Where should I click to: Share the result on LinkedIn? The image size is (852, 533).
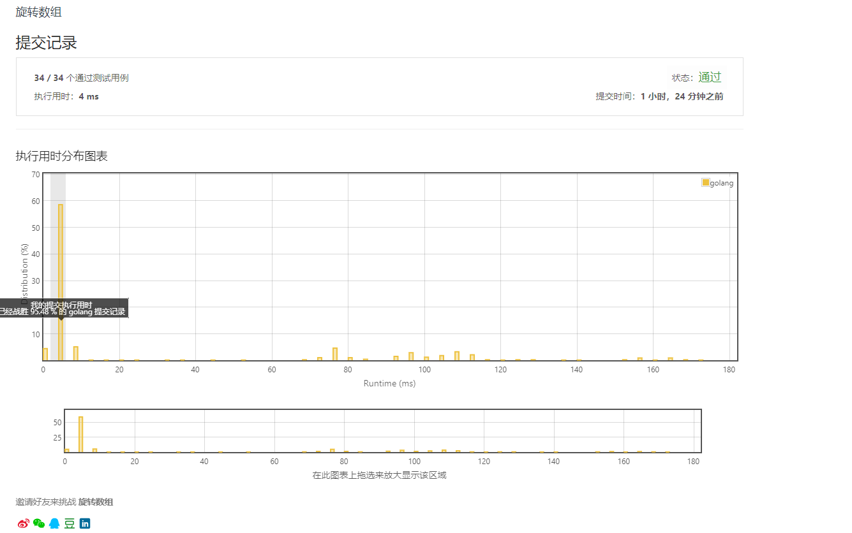click(85, 523)
